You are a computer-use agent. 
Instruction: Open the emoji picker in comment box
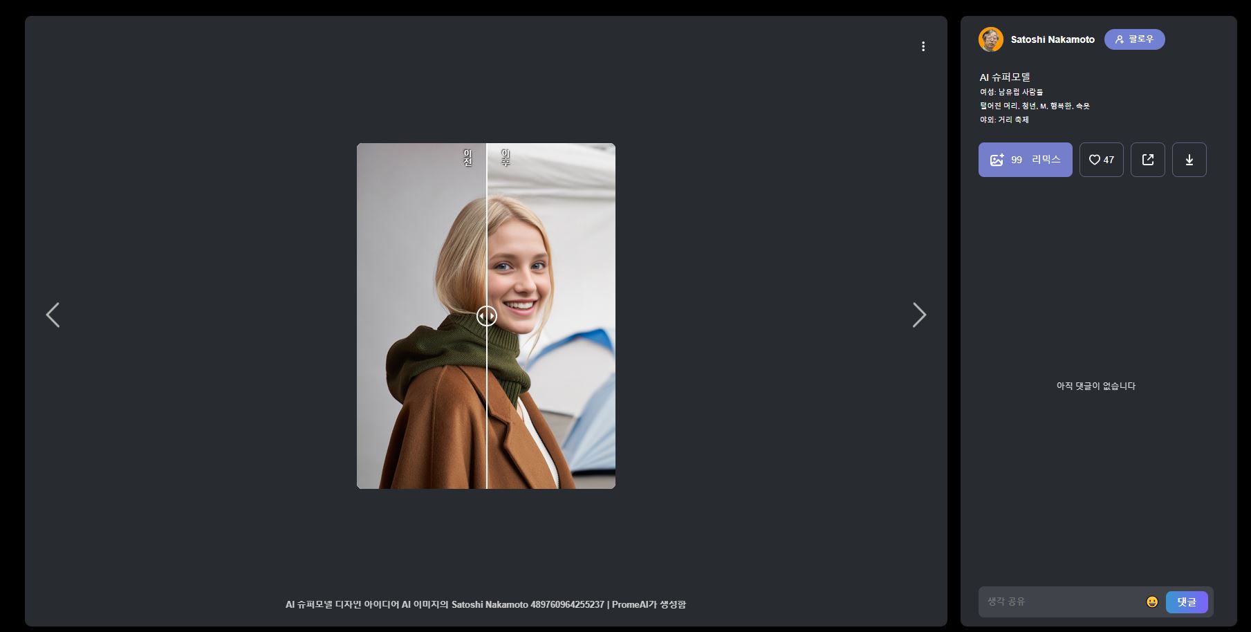[x=1151, y=602]
